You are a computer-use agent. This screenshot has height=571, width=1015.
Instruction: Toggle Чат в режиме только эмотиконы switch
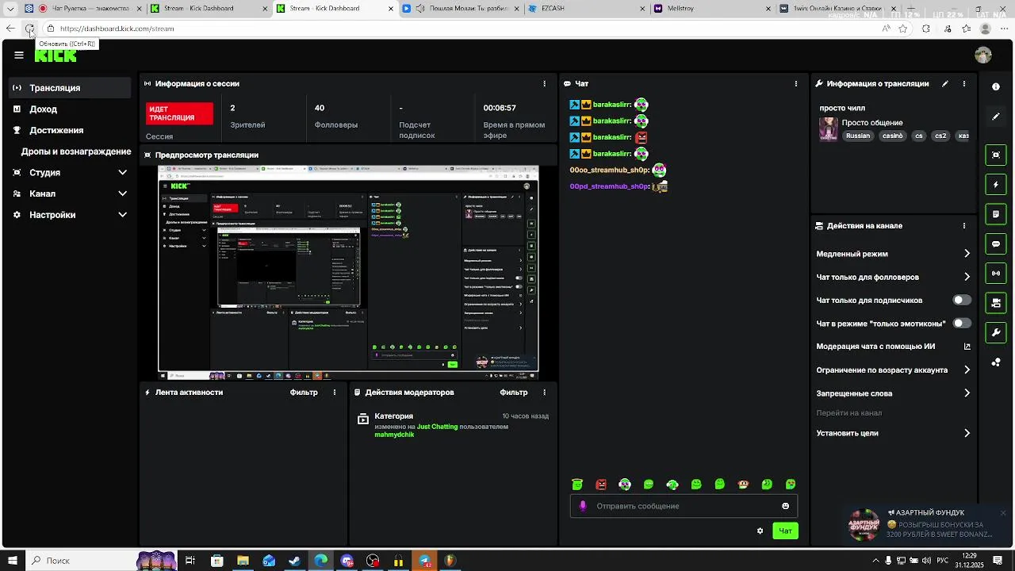click(962, 324)
